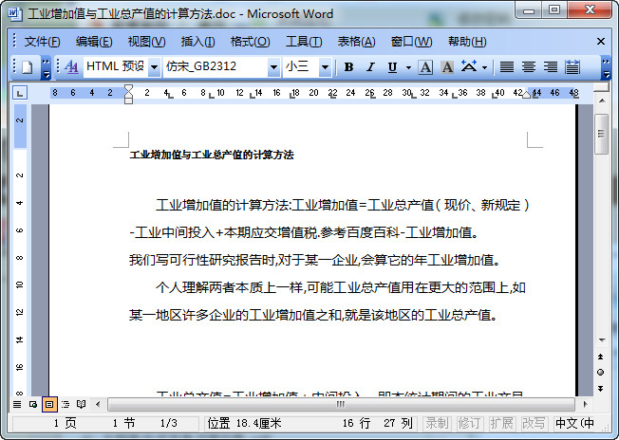The height and width of the screenshot is (440, 619).
Task: Switch to Normal view
Action: click(17, 404)
